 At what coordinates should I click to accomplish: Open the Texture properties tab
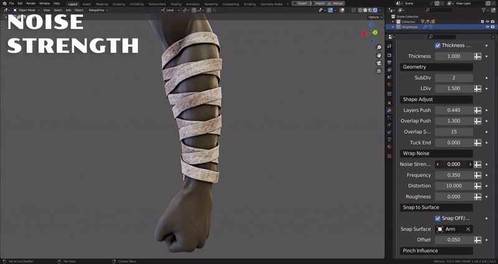[x=390, y=156]
